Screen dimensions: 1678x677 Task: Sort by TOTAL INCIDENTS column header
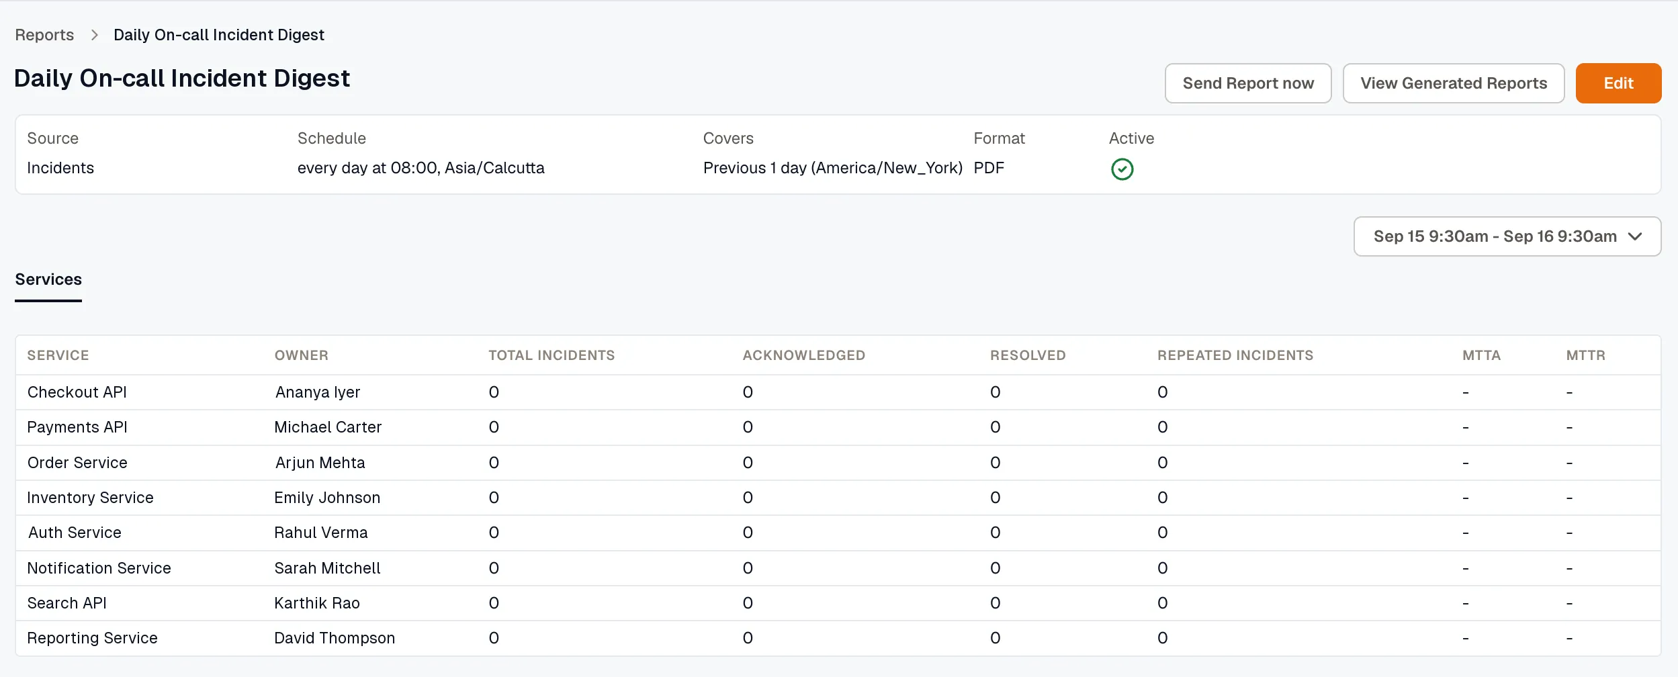click(x=551, y=355)
